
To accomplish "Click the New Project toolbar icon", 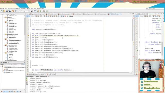I will pyautogui.click(x=4, y=11).
